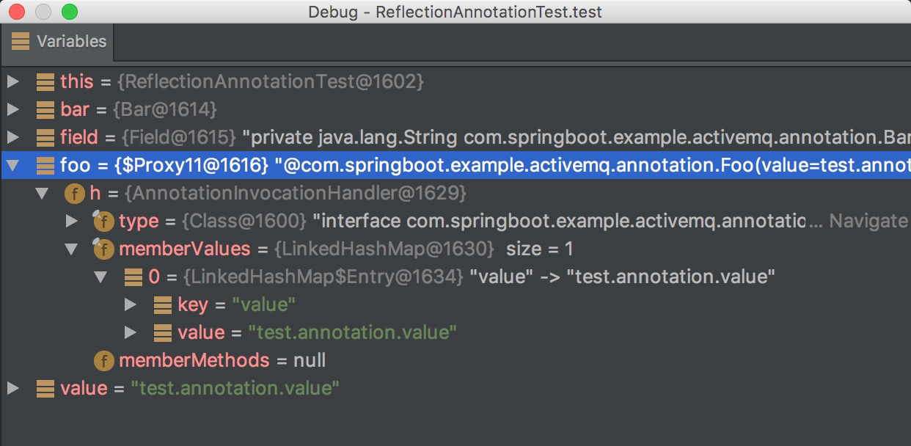Expand the 'bar' variable node

click(12, 109)
